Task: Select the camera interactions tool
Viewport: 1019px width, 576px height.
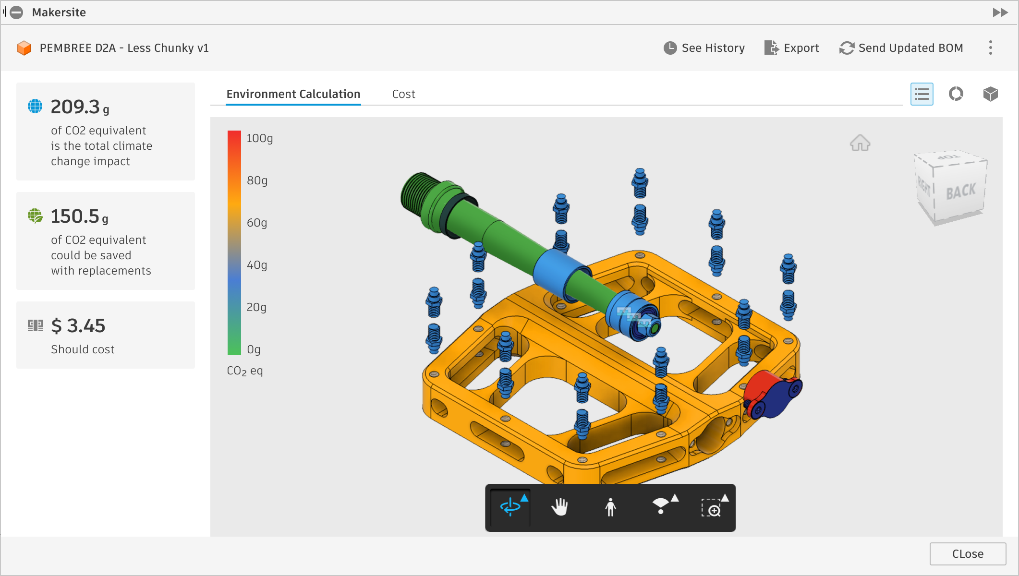Action: 661,506
